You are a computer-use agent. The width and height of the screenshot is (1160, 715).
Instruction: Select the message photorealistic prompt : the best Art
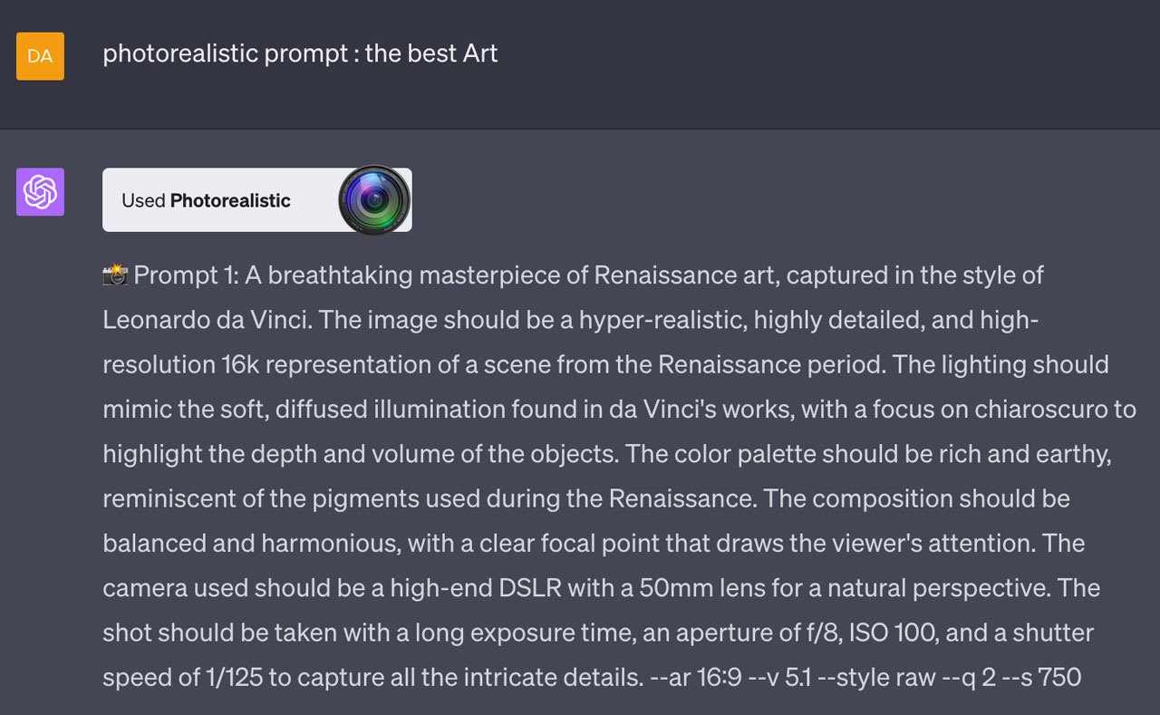click(299, 53)
